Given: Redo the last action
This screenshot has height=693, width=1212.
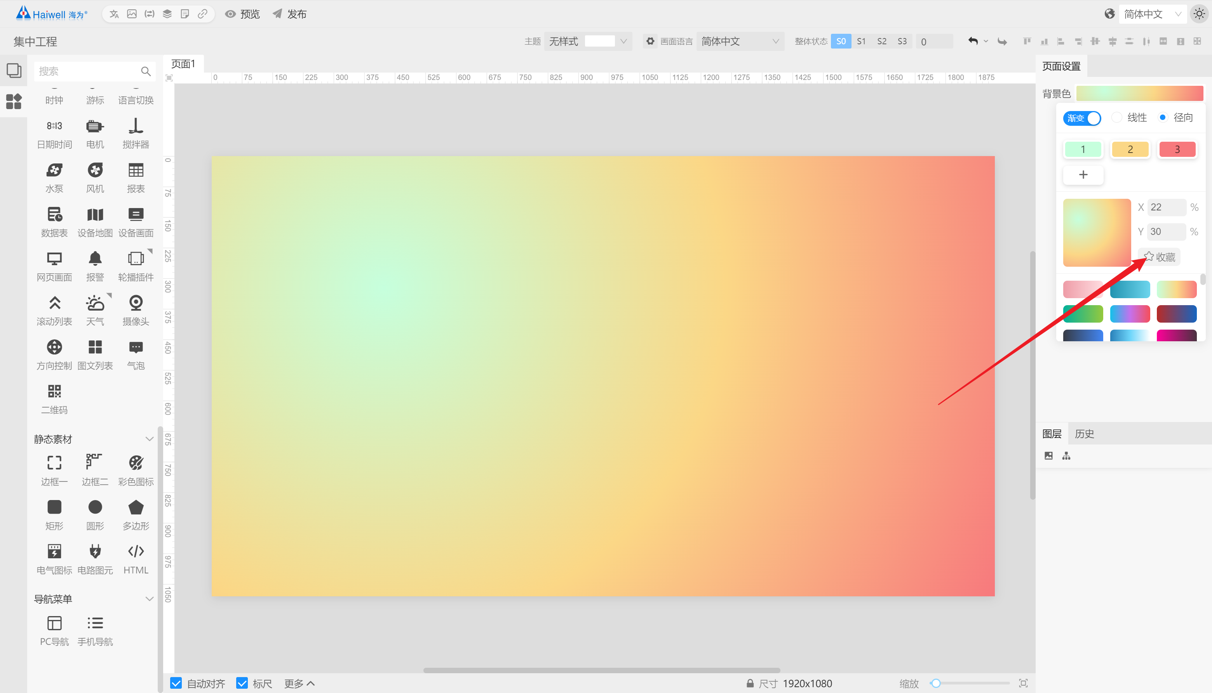Looking at the screenshot, I should (1003, 42).
